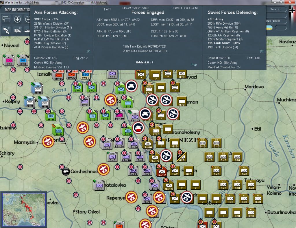Click the 294th Infantry Division (37) entry

(52, 23)
